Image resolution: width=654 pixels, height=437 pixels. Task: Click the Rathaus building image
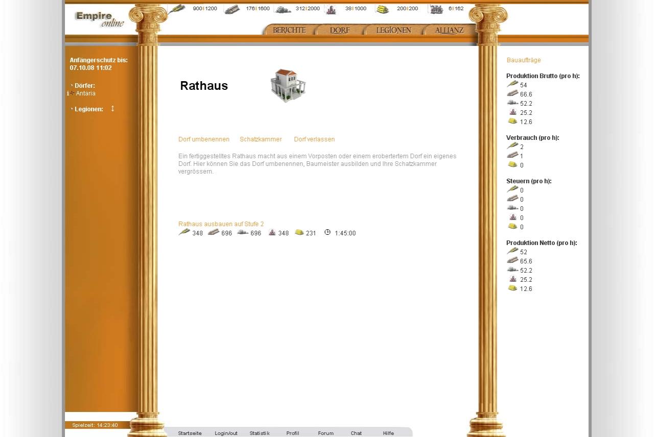click(288, 86)
